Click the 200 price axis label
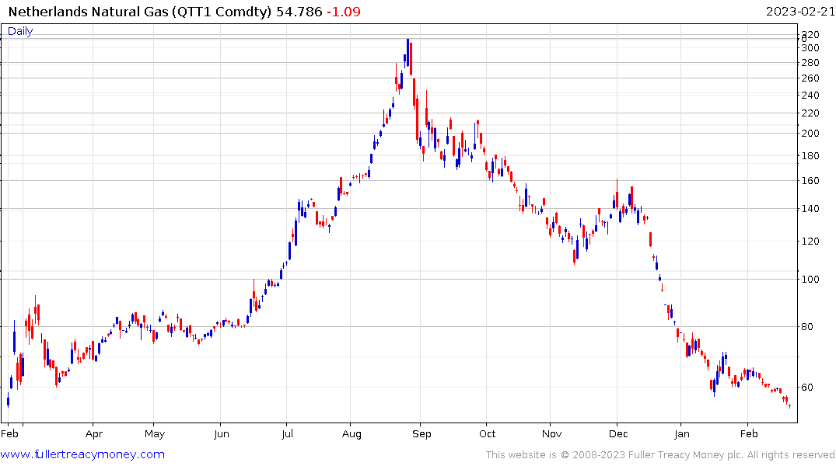Image resolution: width=836 pixels, height=466 pixels. (810, 133)
